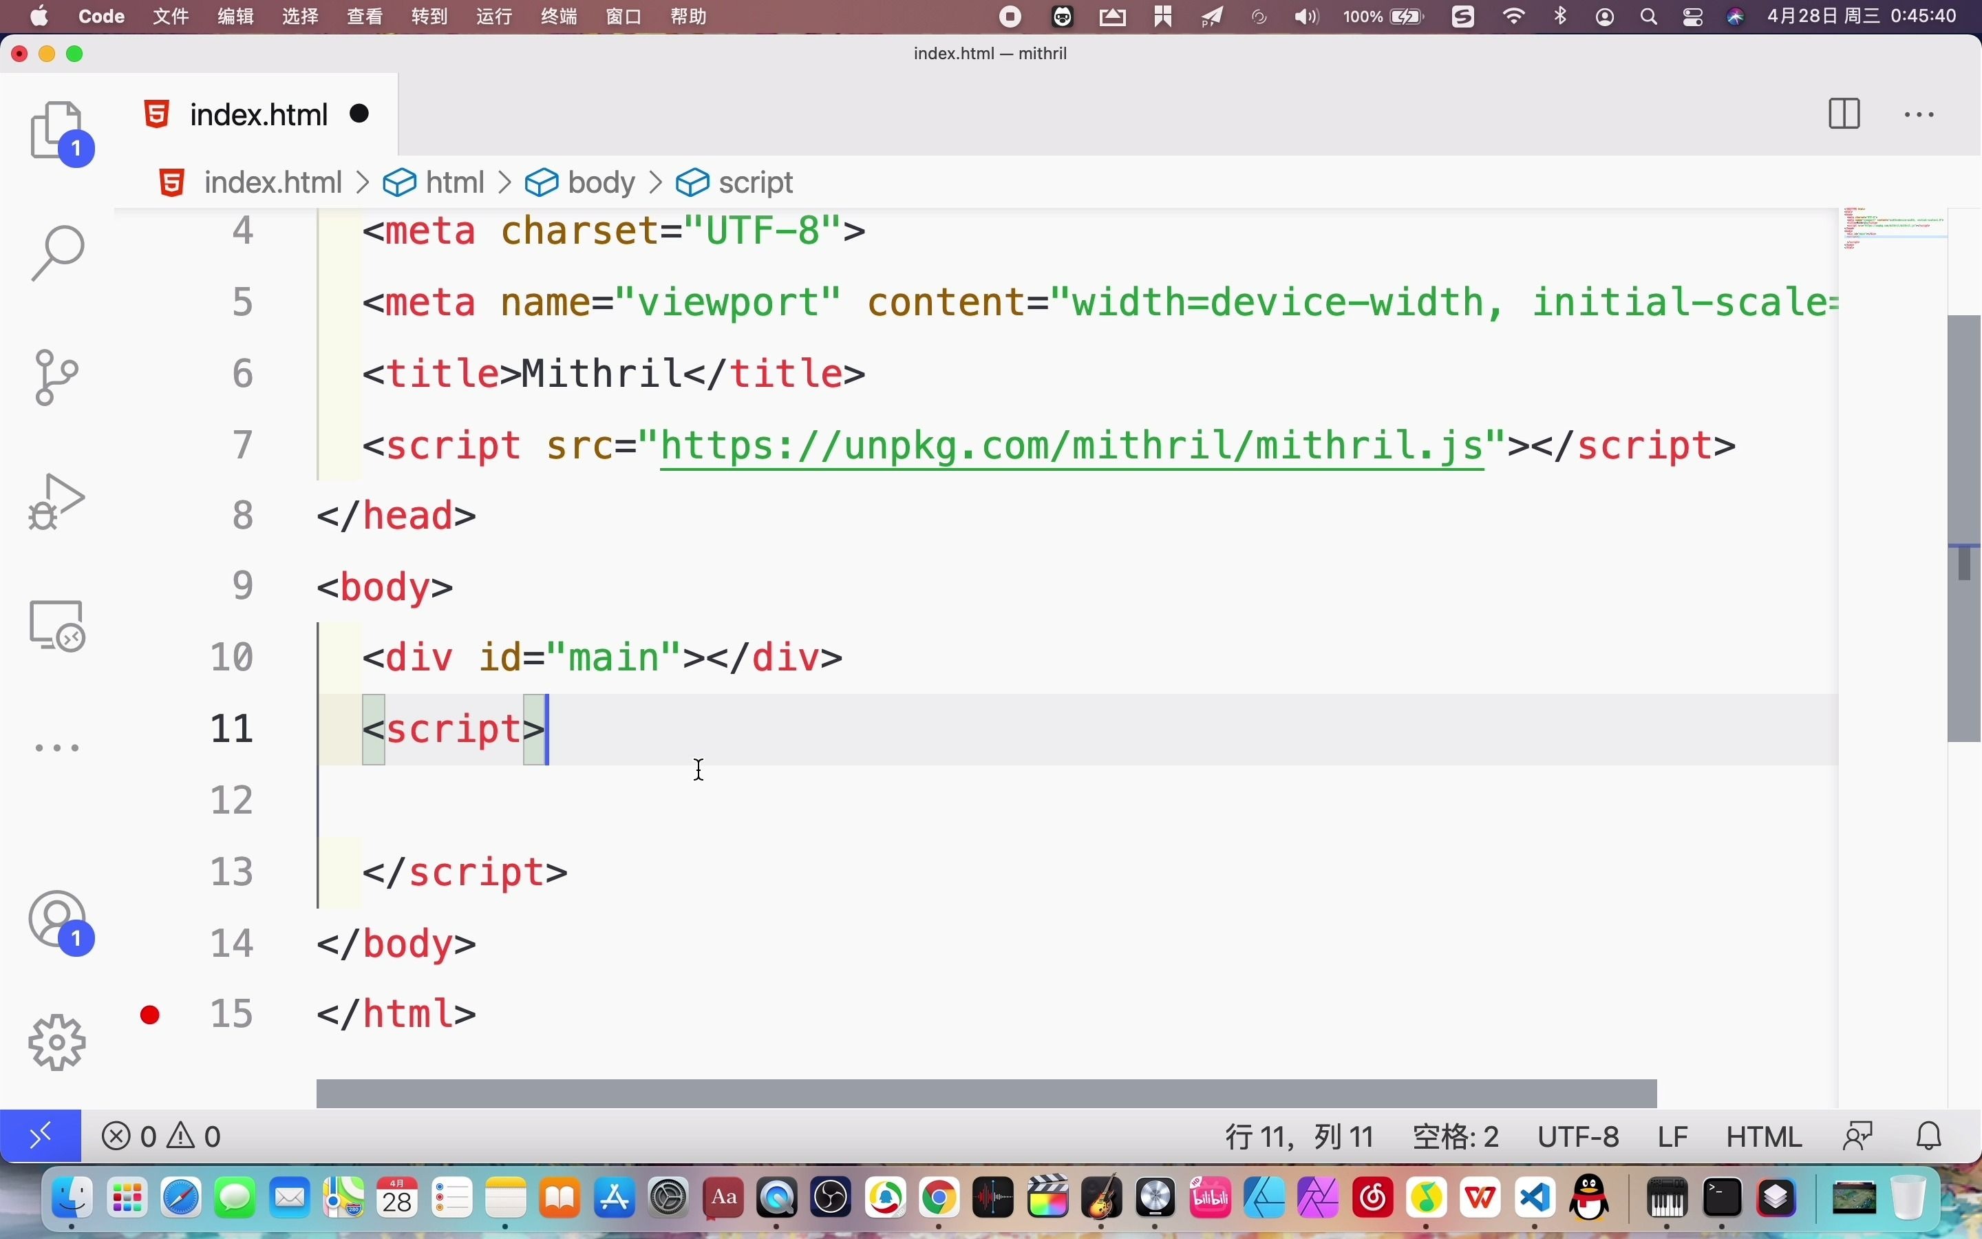Expand the body breadcrumb dropdown

pyautogui.click(x=600, y=182)
